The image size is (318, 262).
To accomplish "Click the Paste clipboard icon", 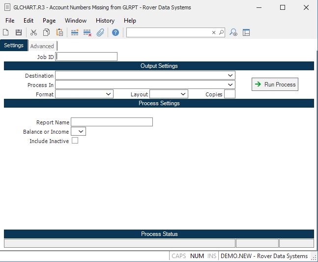I will (59, 32).
